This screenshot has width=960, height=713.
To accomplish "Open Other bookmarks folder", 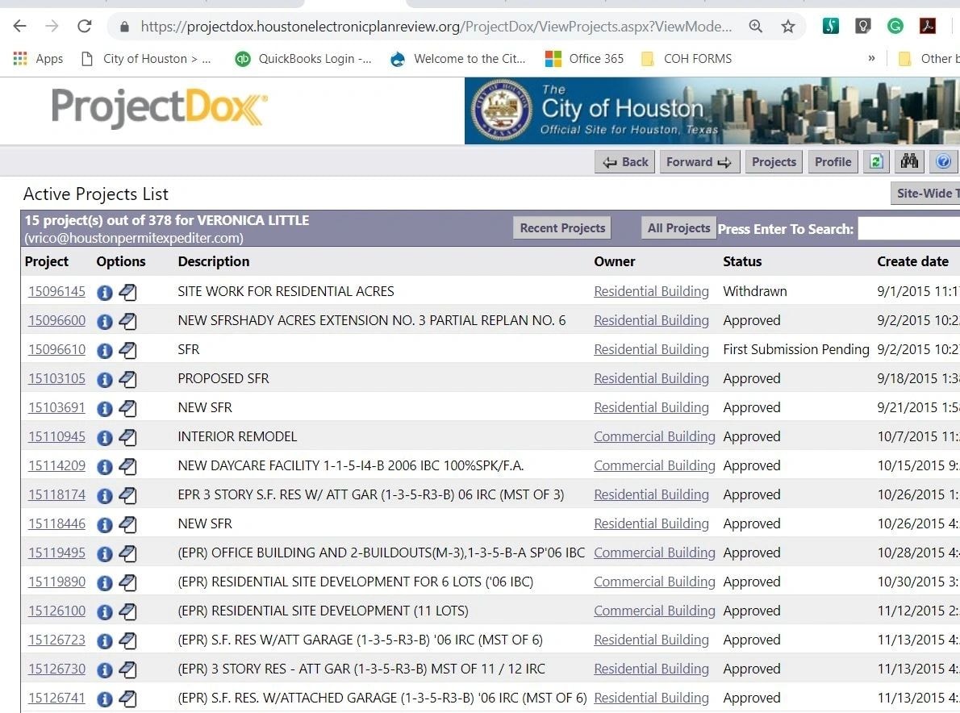I will pos(929,59).
